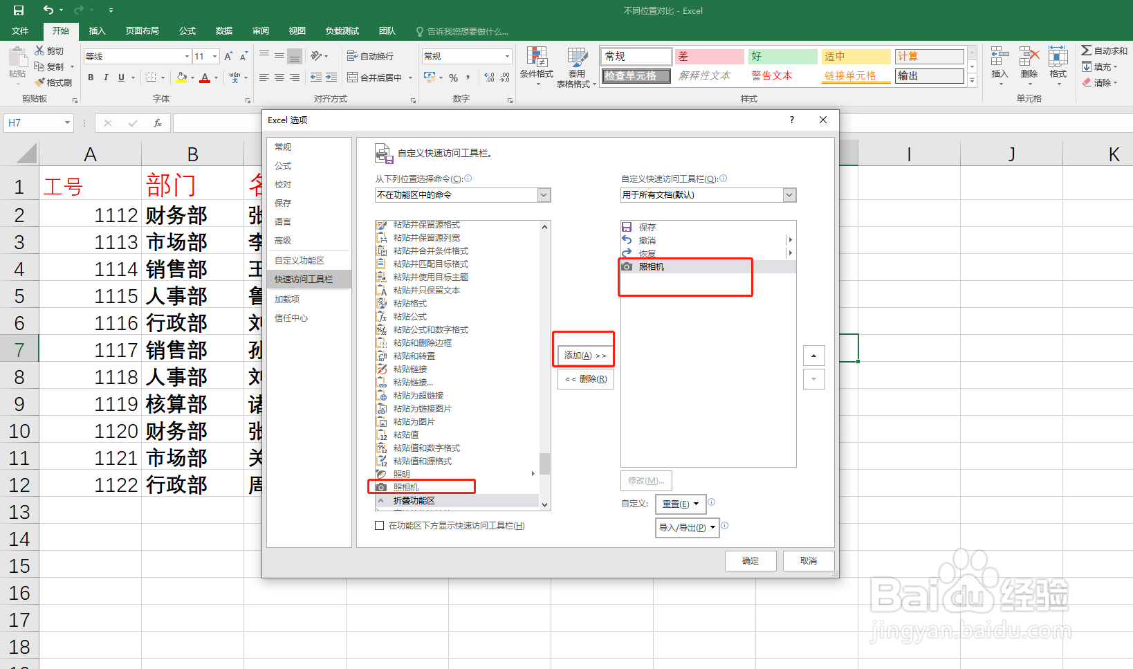
Task: Click the insert function fx icon
Action: pos(158,123)
